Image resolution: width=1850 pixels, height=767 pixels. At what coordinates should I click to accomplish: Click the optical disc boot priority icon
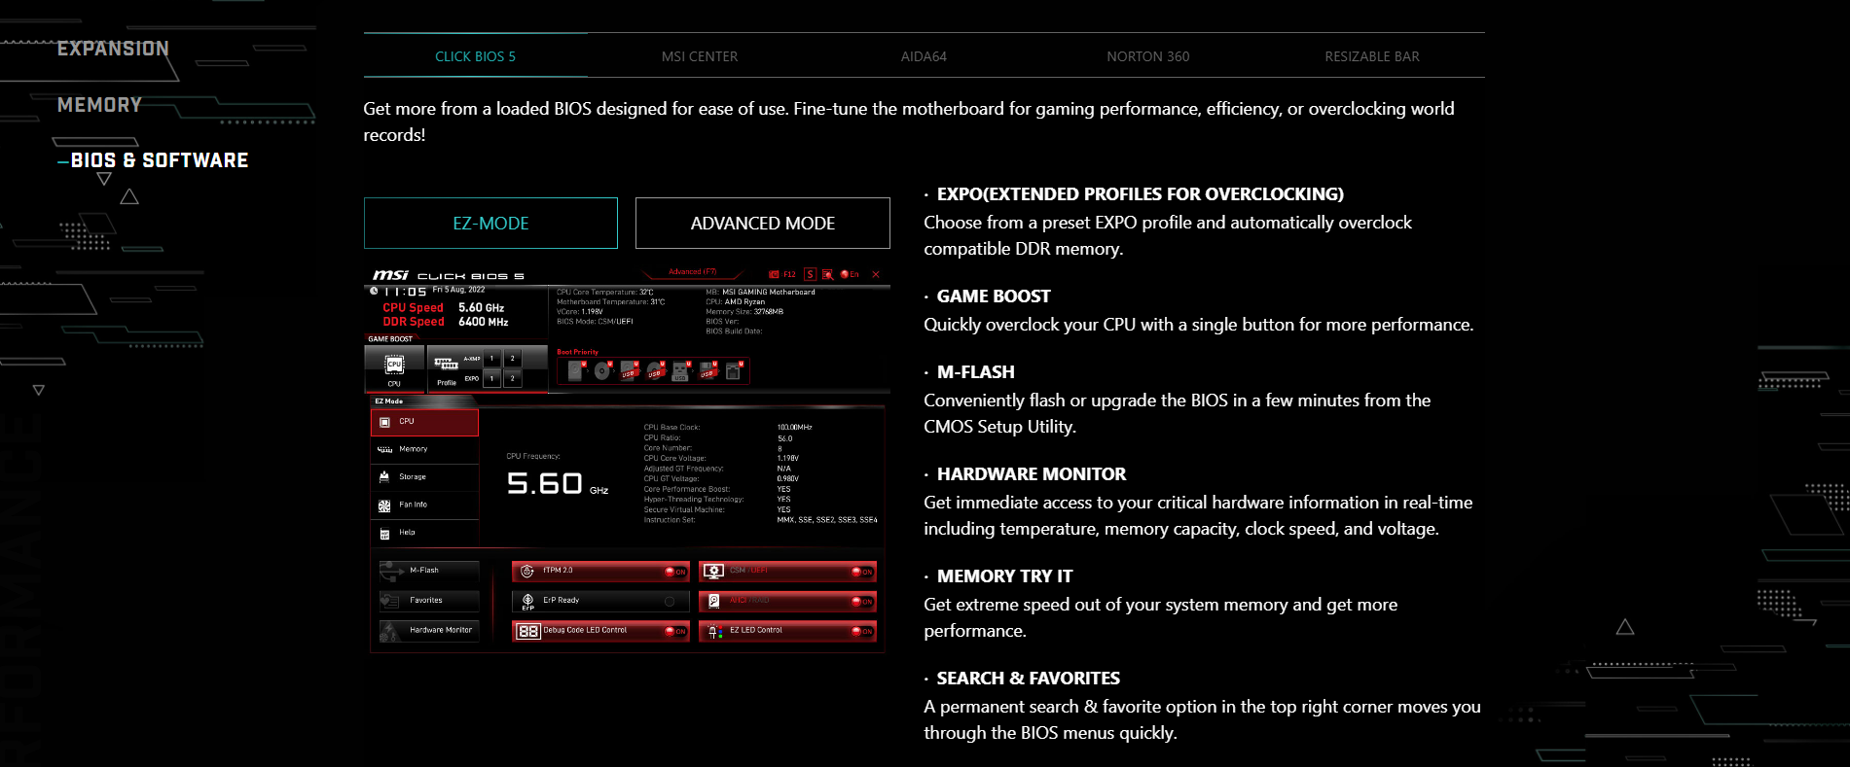click(602, 371)
